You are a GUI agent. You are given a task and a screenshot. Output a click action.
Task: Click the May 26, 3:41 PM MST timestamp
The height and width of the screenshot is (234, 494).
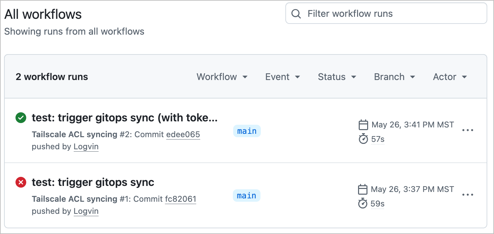click(x=413, y=125)
